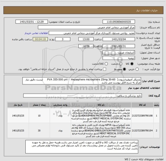
Task: Select product code 2132723389790194 in row two
Action: 142,131
